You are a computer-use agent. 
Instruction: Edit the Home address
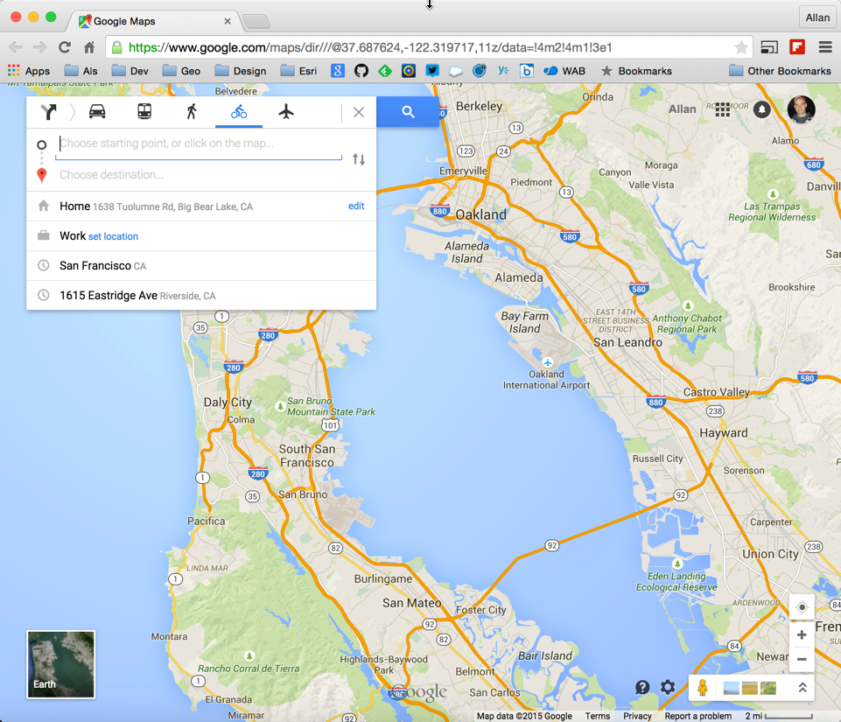(x=356, y=206)
